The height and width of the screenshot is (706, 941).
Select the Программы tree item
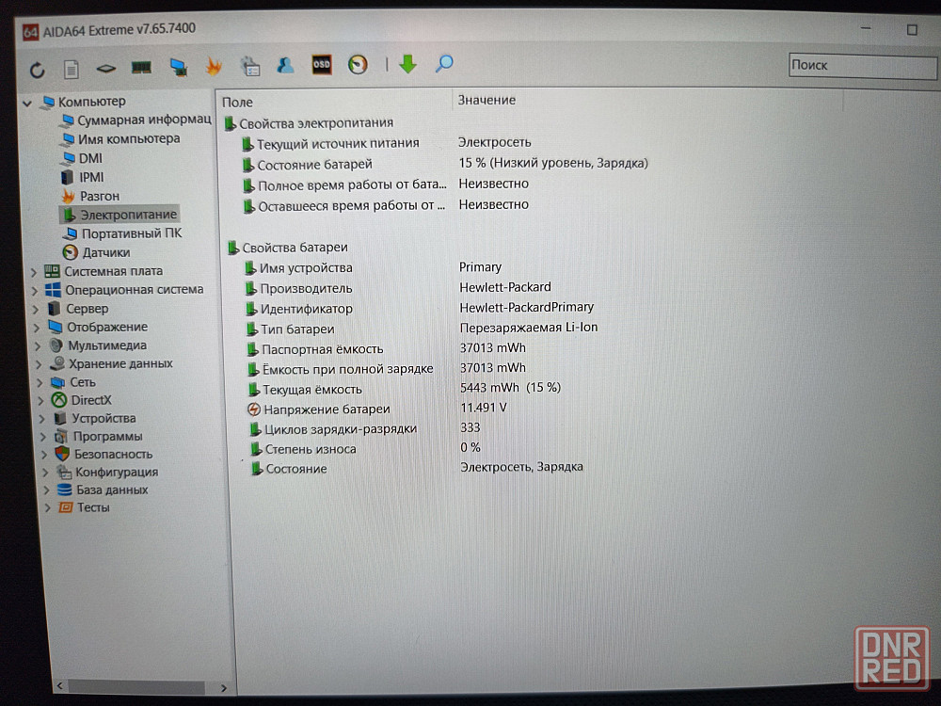[x=99, y=437]
